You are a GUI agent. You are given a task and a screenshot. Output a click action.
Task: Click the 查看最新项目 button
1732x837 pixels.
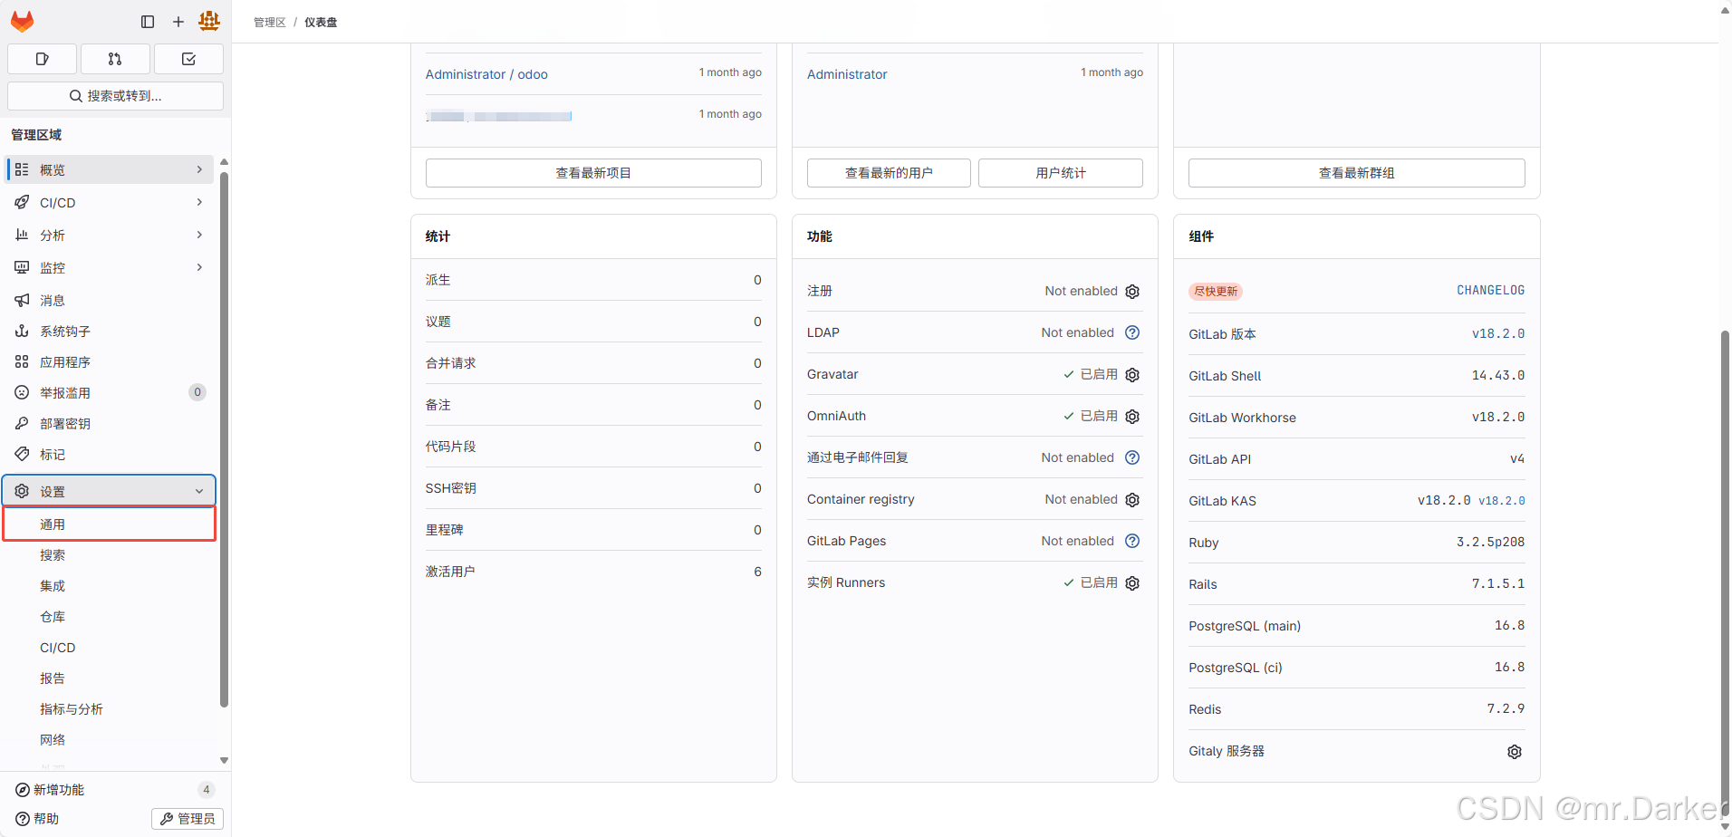pyautogui.click(x=593, y=173)
